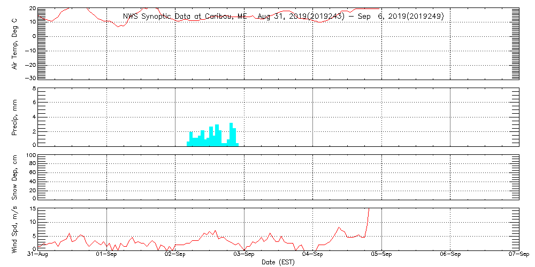Click the 15 tick on wind speed axis
The image size is (535, 267).
click(x=32, y=209)
